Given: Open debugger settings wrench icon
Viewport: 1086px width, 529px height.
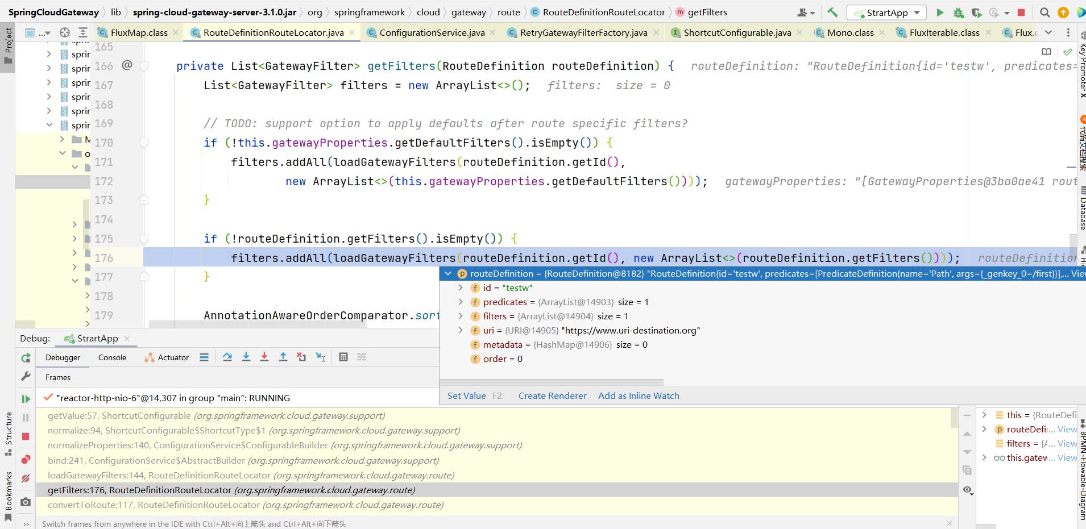Looking at the screenshot, I should pyautogui.click(x=26, y=376).
